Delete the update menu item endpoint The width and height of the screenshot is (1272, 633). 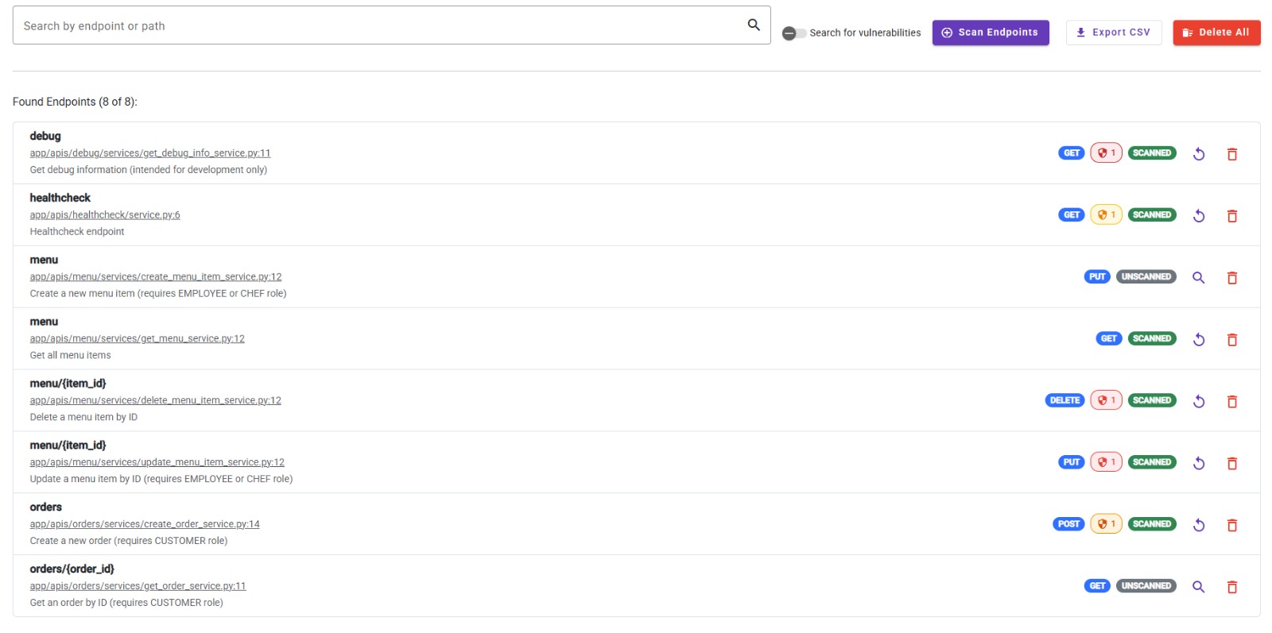(x=1232, y=464)
